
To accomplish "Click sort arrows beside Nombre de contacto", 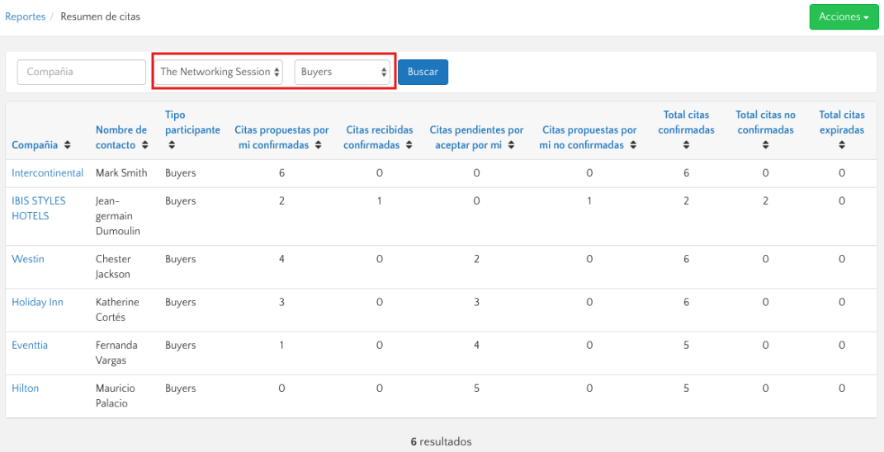I will [x=145, y=145].
